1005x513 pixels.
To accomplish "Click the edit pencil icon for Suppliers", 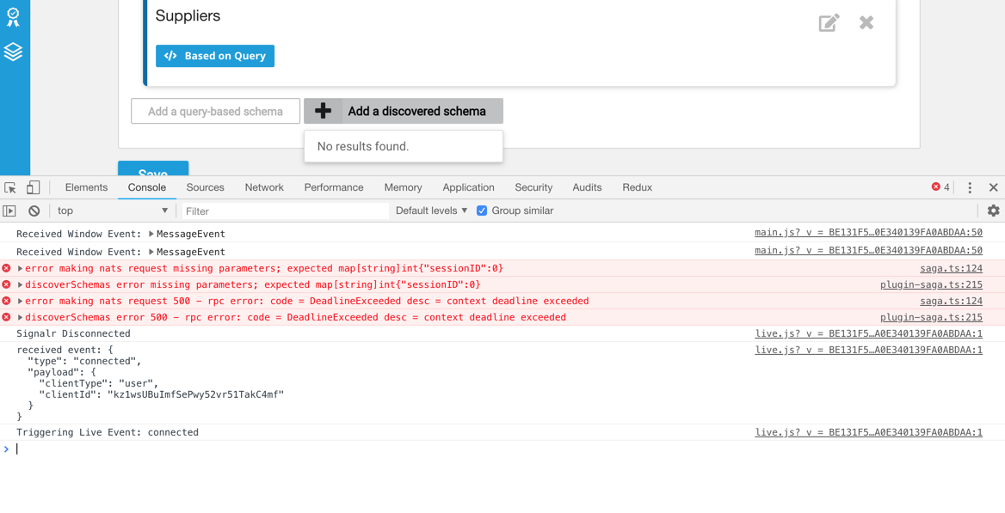I will [x=829, y=23].
